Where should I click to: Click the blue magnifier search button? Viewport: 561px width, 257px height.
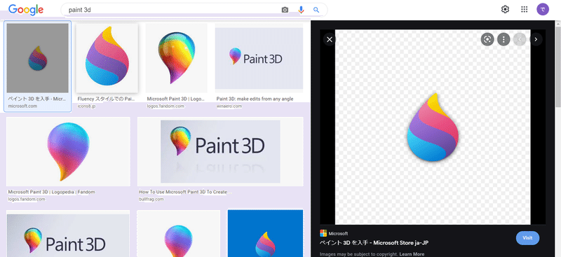coord(316,10)
